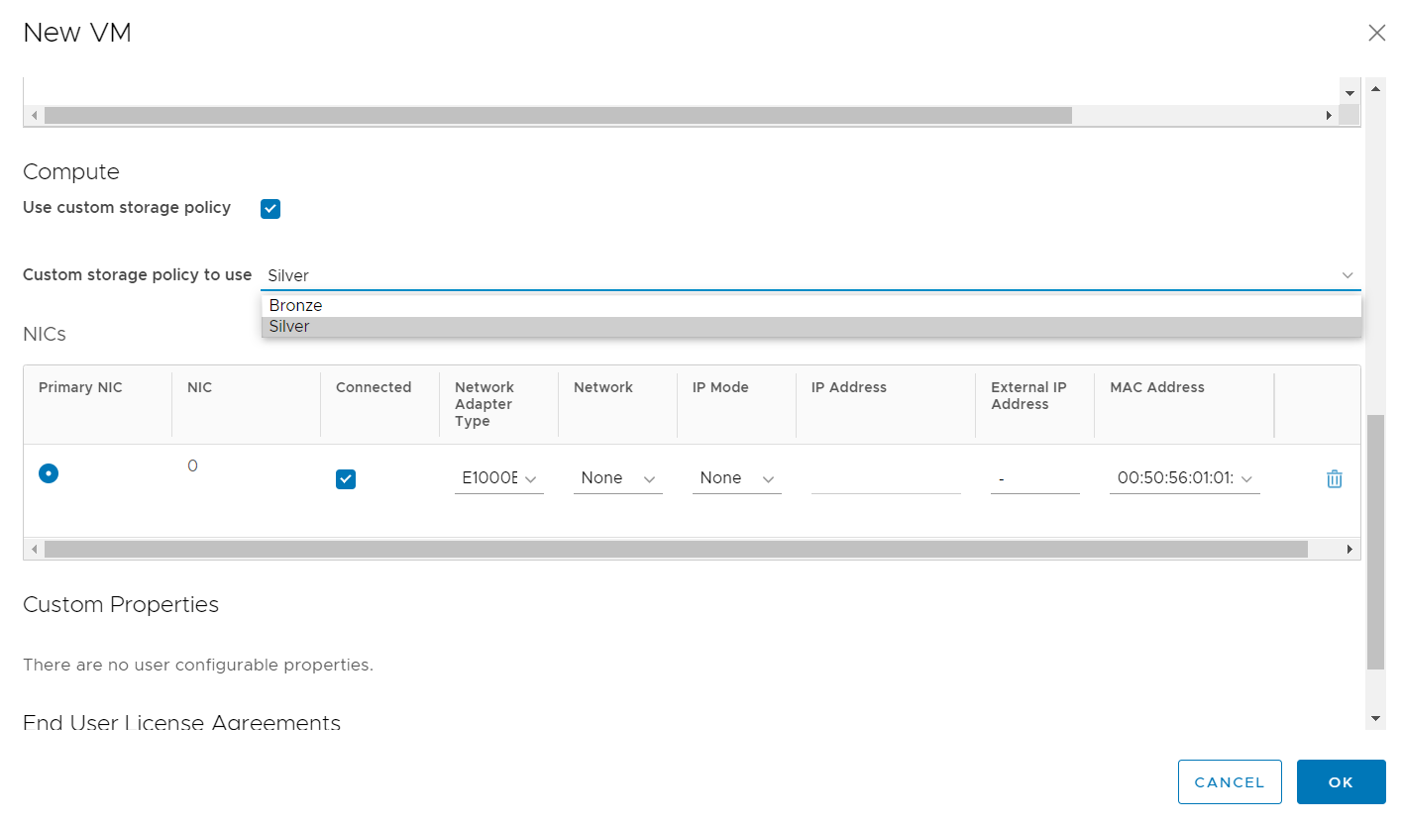Click the dialog vertical scrollbar down arrow
Viewport: 1402px width, 825px height.
[x=1375, y=718]
